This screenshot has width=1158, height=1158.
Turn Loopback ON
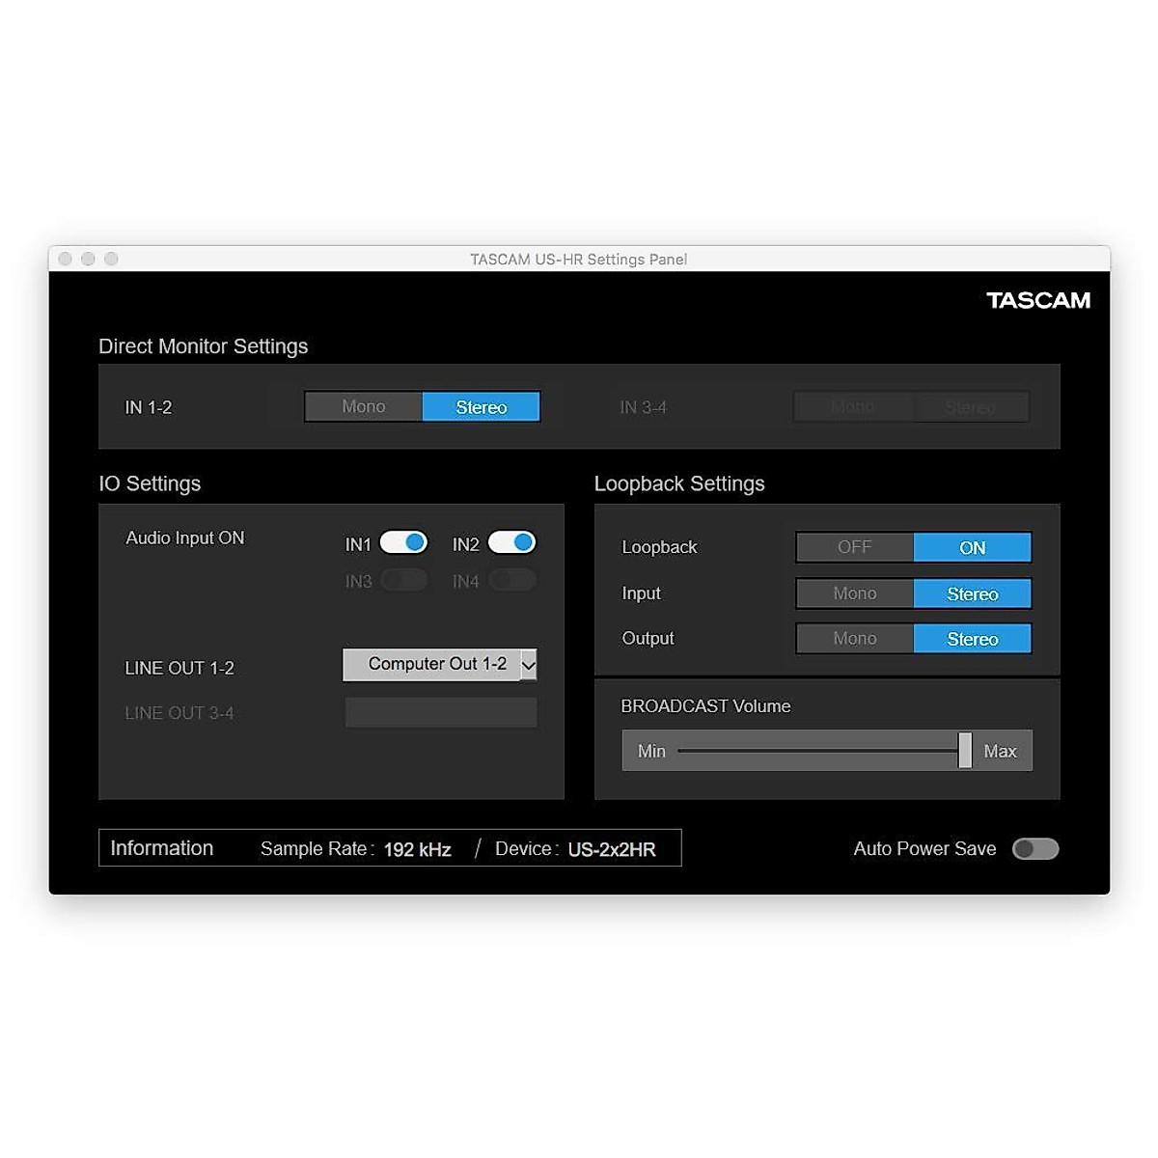(972, 547)
